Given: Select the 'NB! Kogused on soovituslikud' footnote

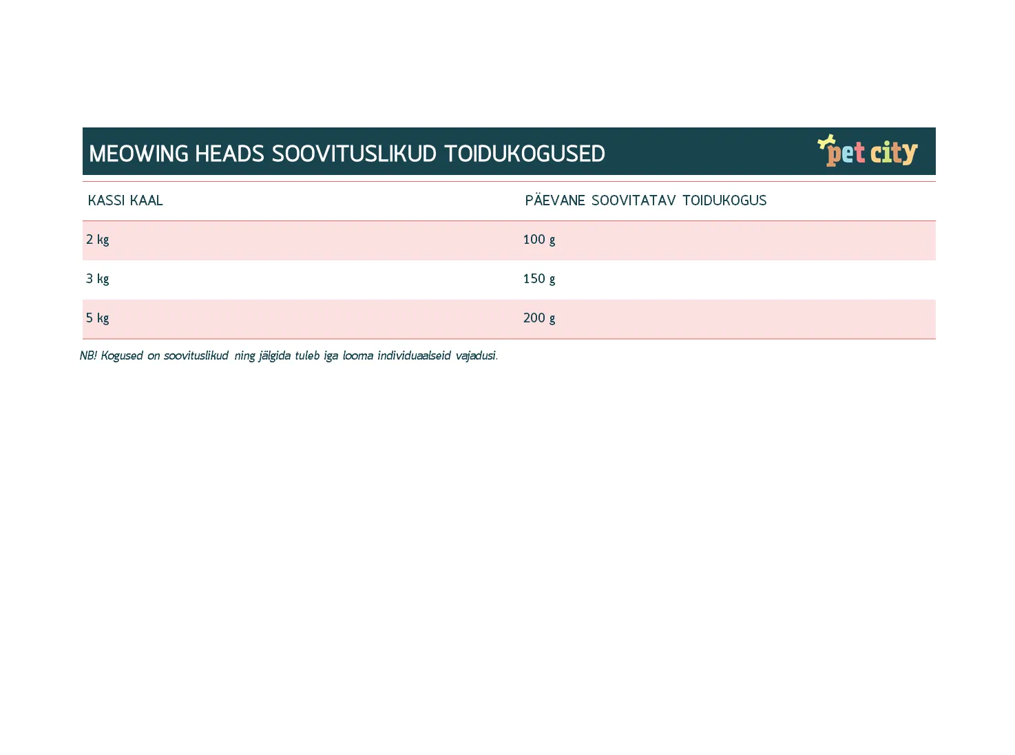Looking at the screenshot, I should 289,355.
